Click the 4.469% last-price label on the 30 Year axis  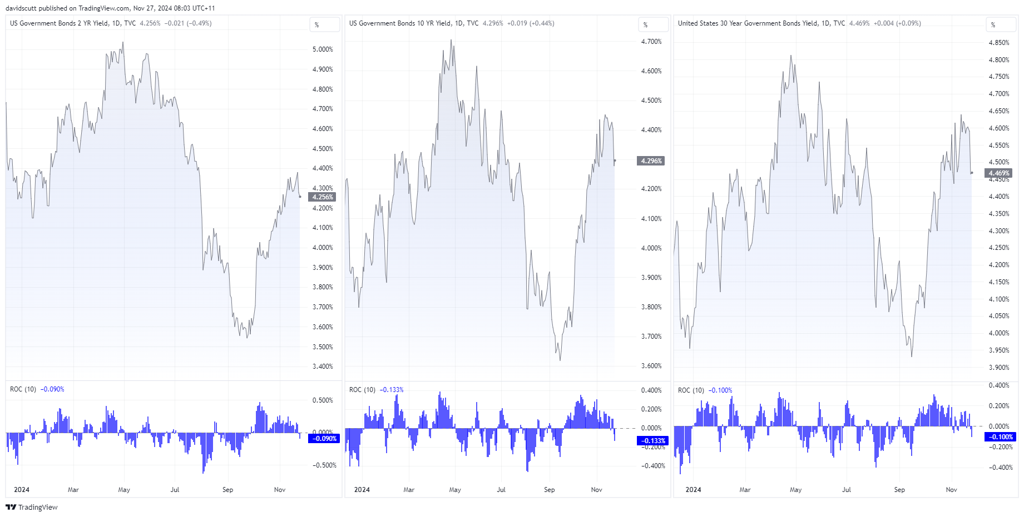pyautogui.click(x=998, y=173)
